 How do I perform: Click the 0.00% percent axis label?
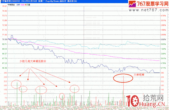click(163, 39)
